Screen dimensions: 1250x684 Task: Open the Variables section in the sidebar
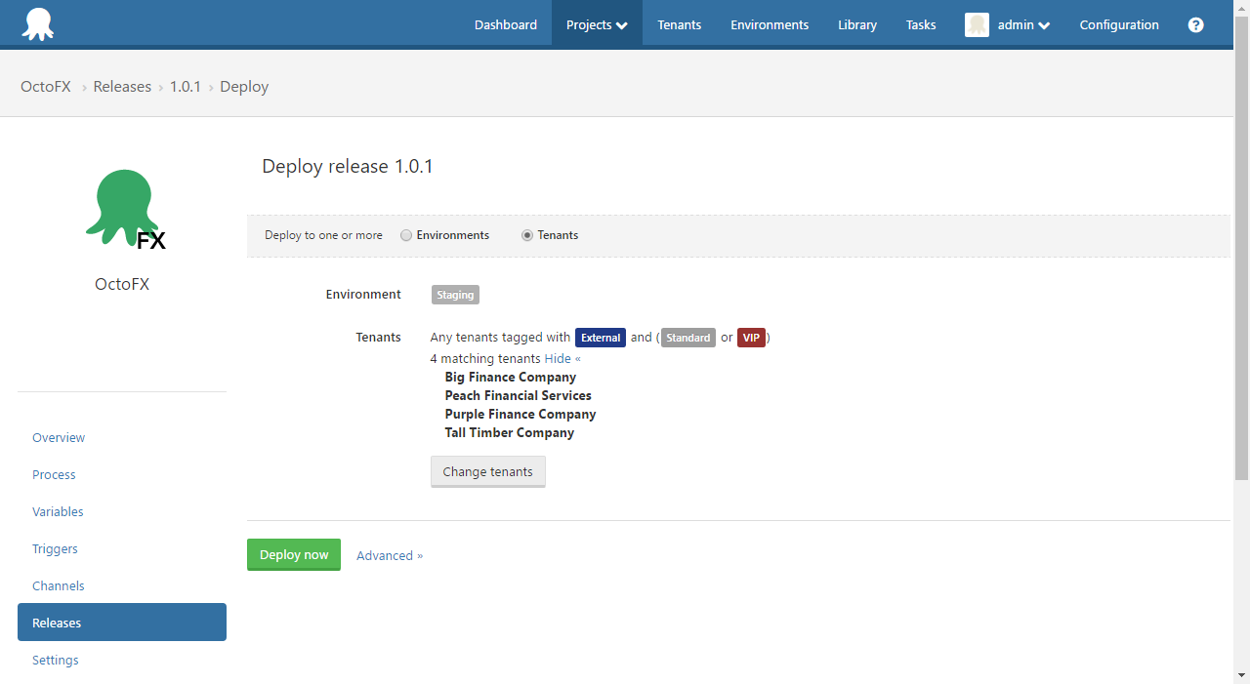point(58,511)
